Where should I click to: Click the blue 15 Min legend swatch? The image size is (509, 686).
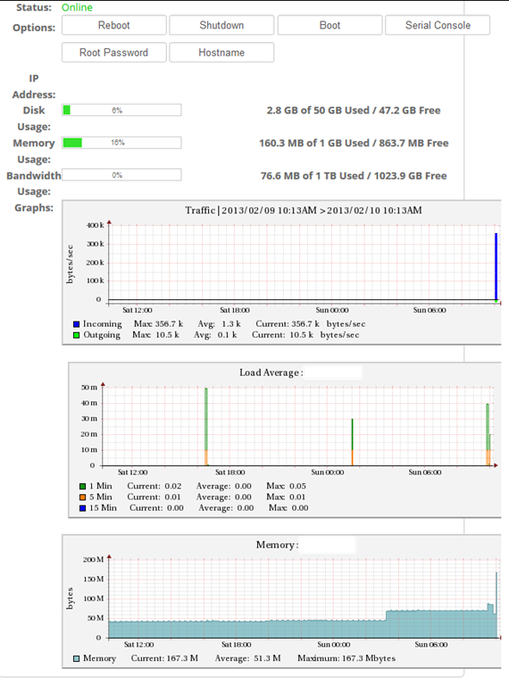point(83,508)
